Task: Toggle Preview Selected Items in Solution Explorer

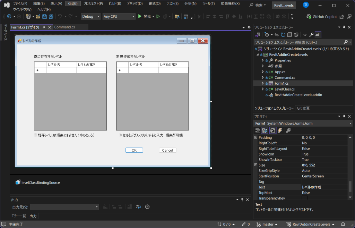Action: (318, 35)
